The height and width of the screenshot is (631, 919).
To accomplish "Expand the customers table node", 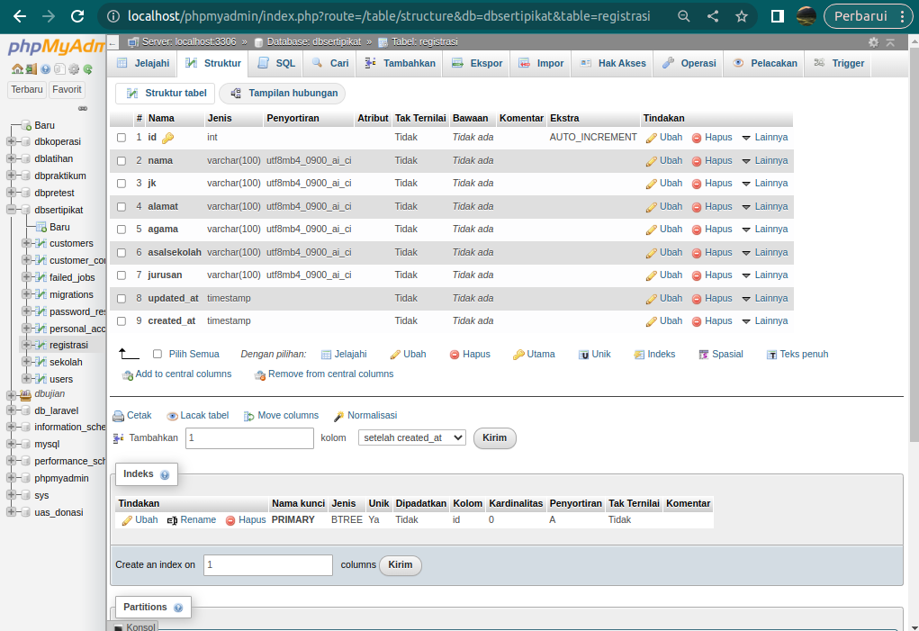I will click(x=26, y=243).
